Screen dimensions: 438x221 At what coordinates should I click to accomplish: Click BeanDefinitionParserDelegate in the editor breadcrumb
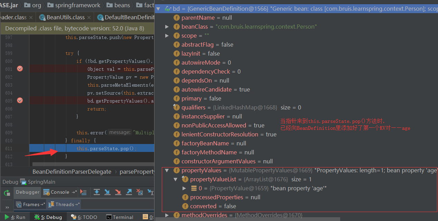point(72,172)
